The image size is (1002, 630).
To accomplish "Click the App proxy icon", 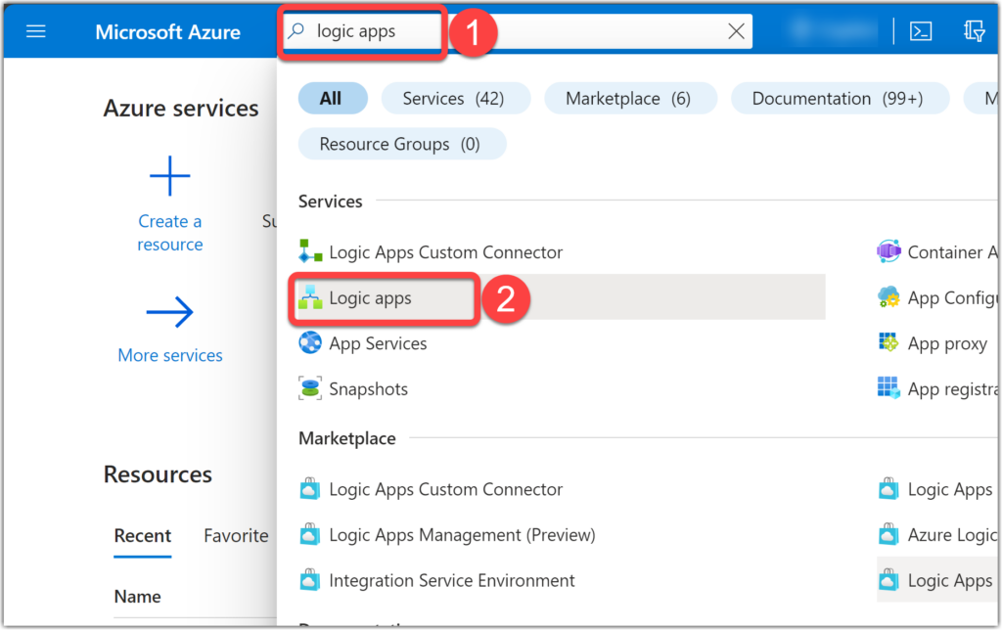I will [888, 343].
